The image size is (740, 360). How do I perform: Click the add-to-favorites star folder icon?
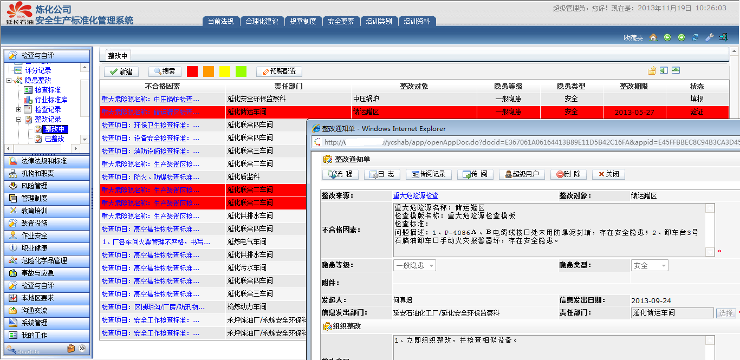click(652, 71)
